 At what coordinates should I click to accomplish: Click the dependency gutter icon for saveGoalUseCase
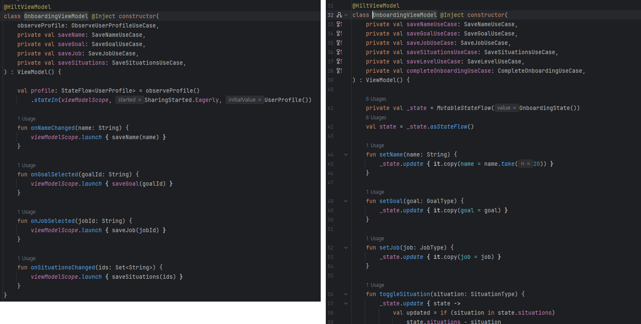click(339, 33)
